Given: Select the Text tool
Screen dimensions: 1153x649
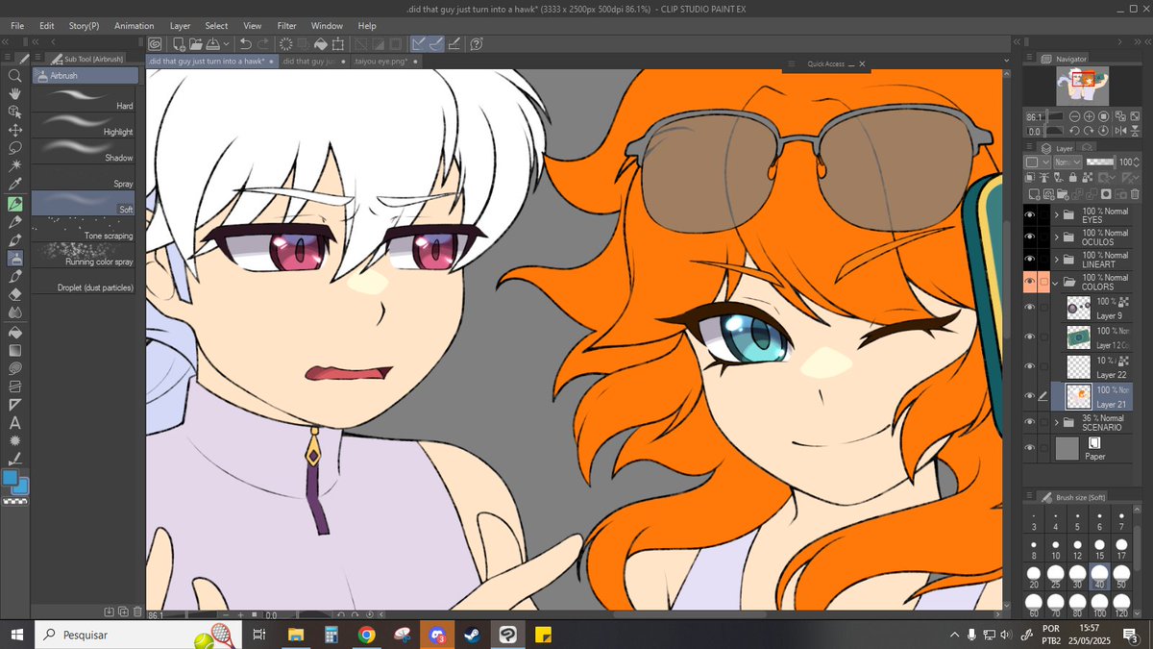Looking at the screenshot, I should pyautogui.click(x=14, y=422).
